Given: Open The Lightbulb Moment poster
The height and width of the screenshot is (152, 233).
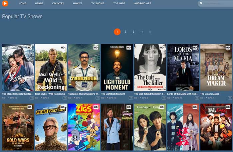Looking at the screenshot, I should point(117,68).
